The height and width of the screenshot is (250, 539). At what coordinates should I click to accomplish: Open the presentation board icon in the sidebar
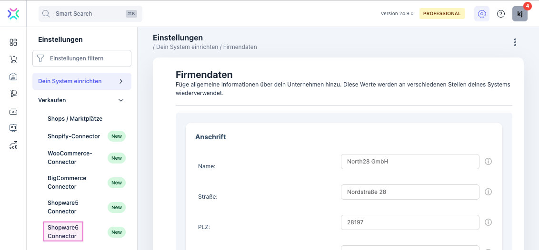coord(13,128)
